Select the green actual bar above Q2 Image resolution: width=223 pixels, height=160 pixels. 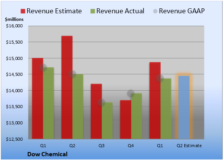[x=78, y=107]
